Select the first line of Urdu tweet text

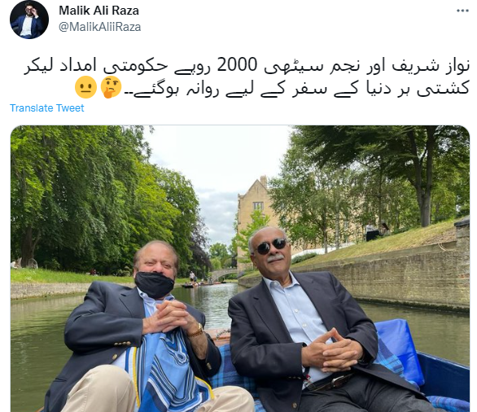click(x=247, y=66)
